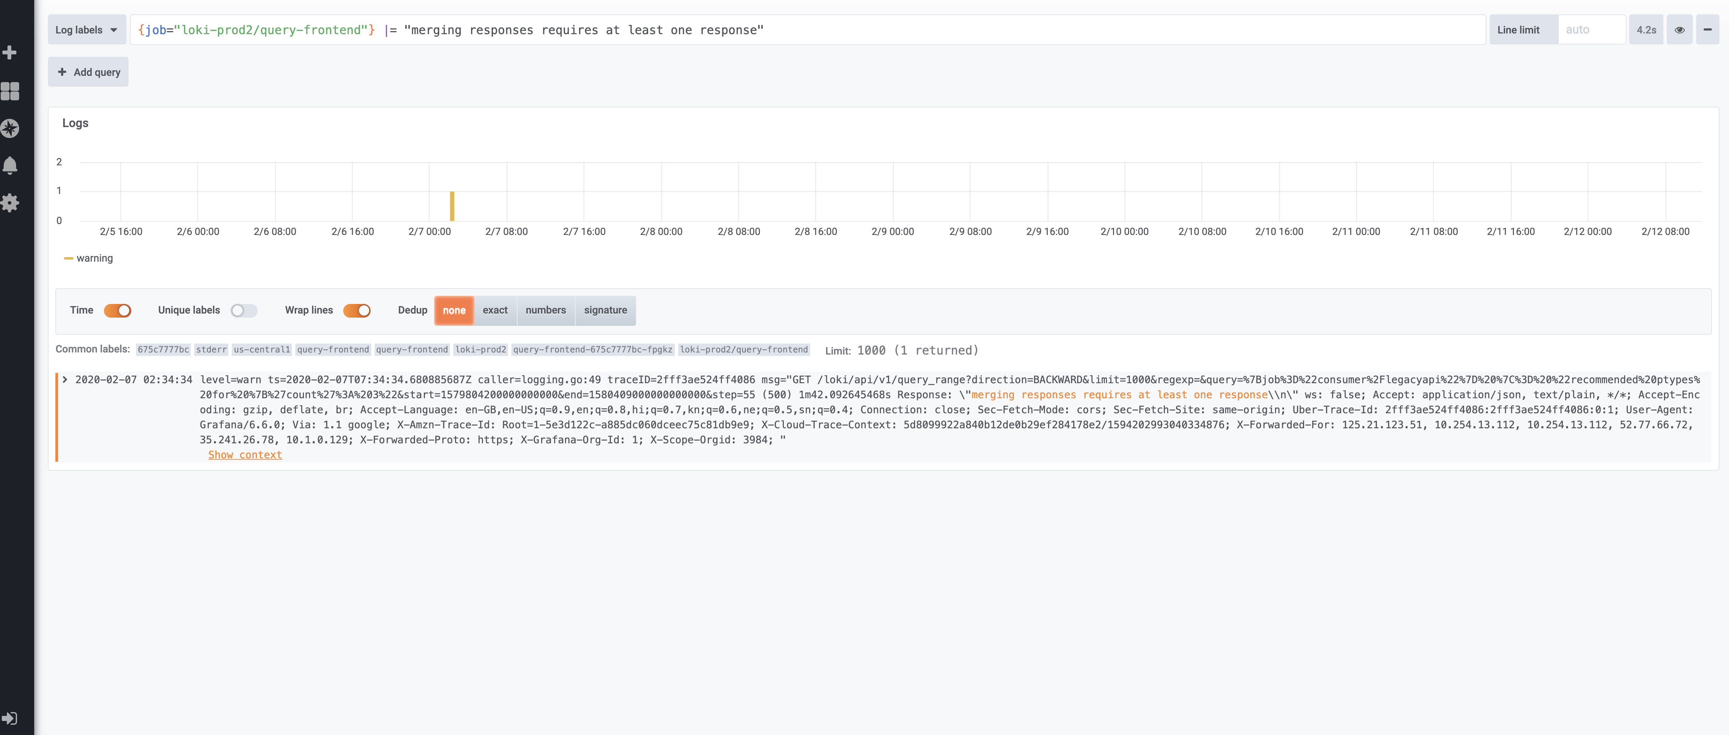1729x735 pixels.
Task: Disable the Wrap lines switch
Action: (357, 310)
